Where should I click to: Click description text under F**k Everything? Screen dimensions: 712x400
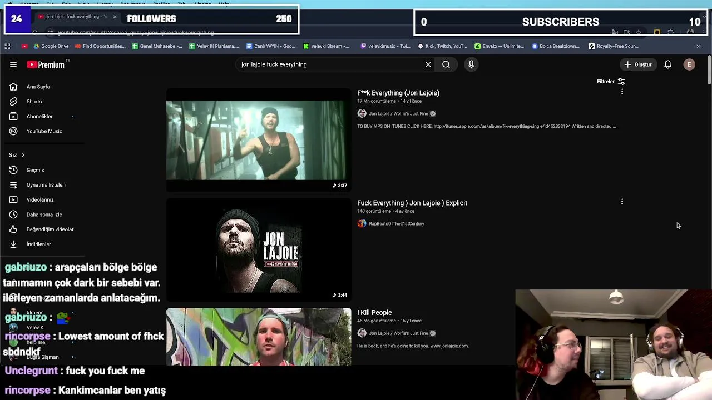pos(486,126)
